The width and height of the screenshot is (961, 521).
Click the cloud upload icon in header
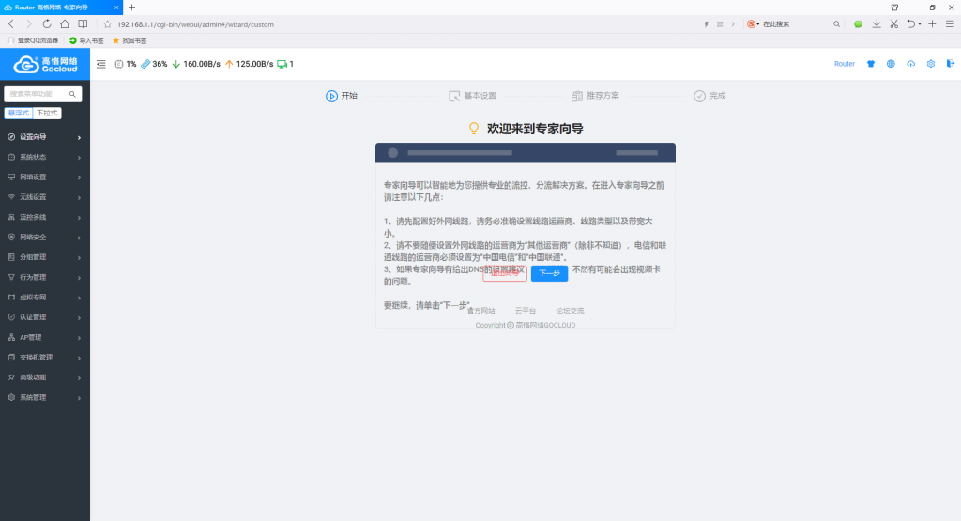tap(910, 64)
